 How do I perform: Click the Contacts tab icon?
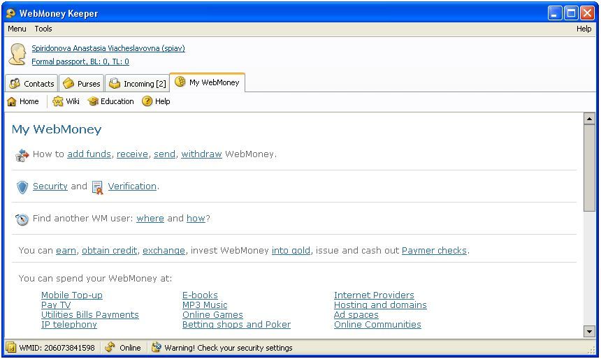(x=15, y=84)
